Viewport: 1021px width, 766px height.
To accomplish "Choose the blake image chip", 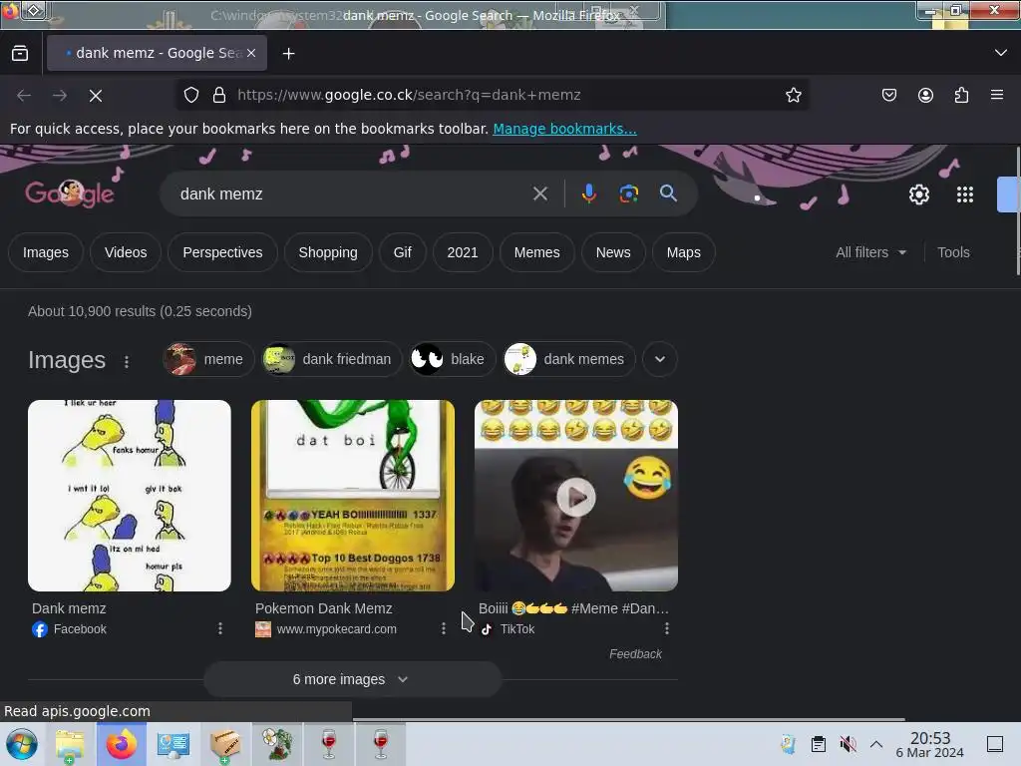I will [x=452, y=359].
